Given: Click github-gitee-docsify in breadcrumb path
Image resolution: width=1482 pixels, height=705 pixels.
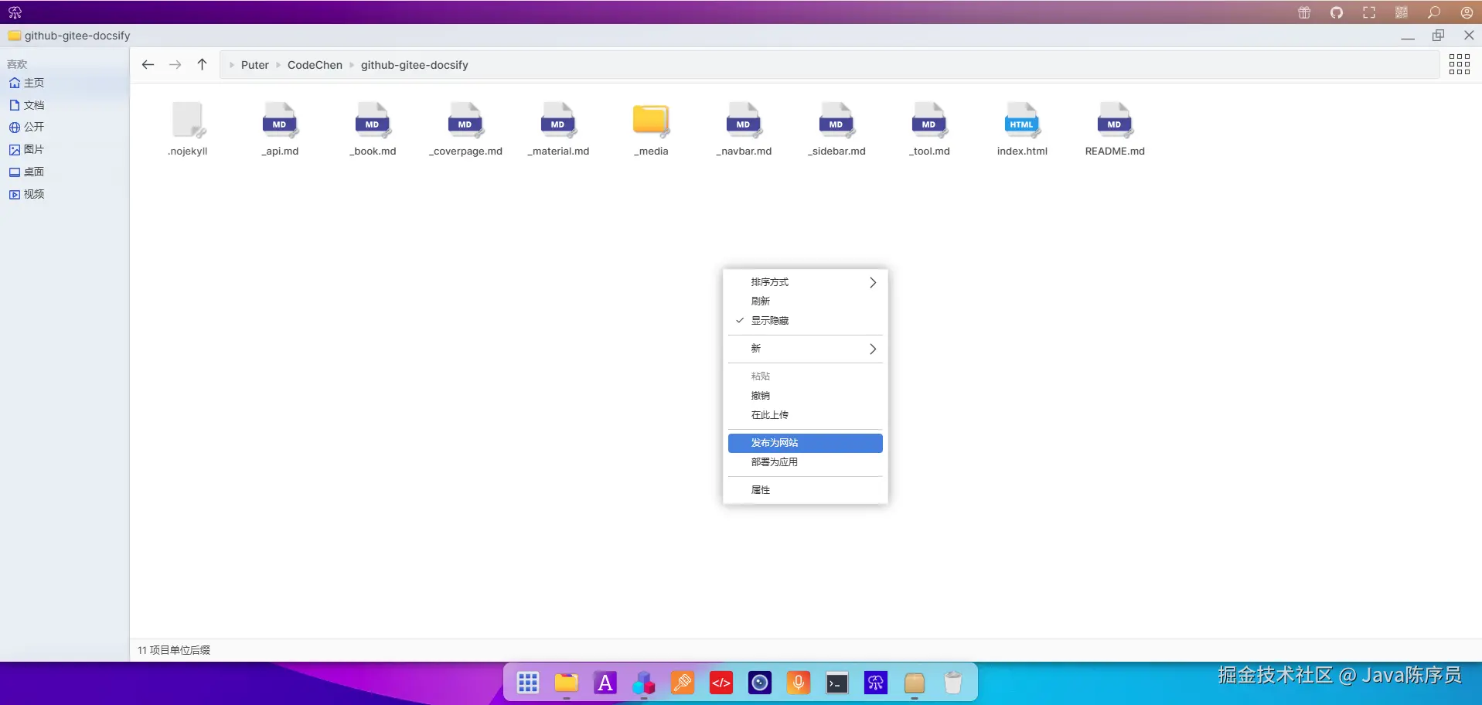Looking at the screenshot, I should pos(414,65).
